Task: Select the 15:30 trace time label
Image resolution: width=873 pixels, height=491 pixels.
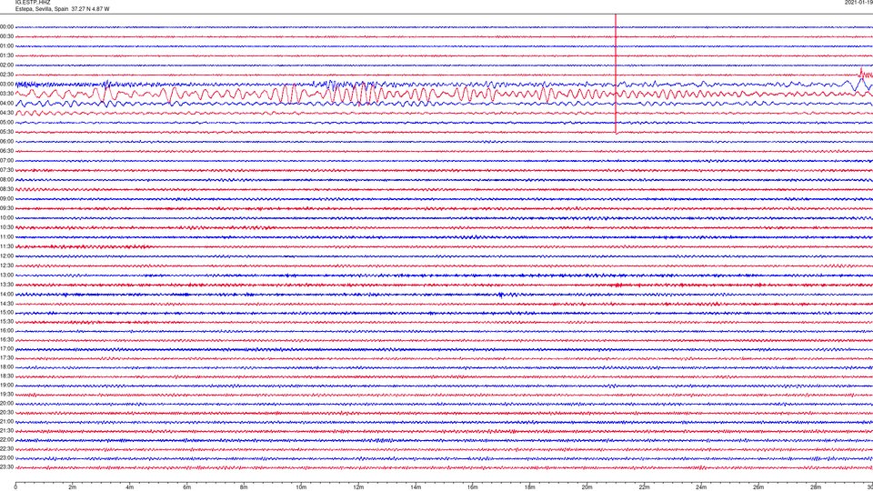Action: click(6, 322)
